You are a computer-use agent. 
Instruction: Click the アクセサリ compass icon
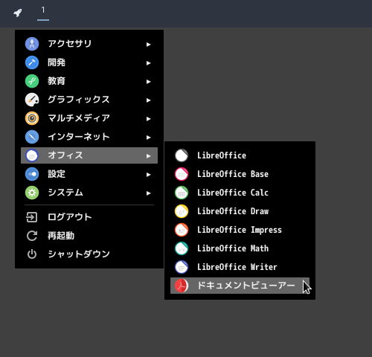coord(32,44)
